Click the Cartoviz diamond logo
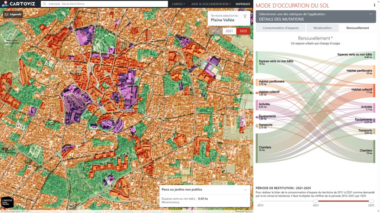This screenshot has width=380, height=213. pyautogui.click(x=5, y=4)
